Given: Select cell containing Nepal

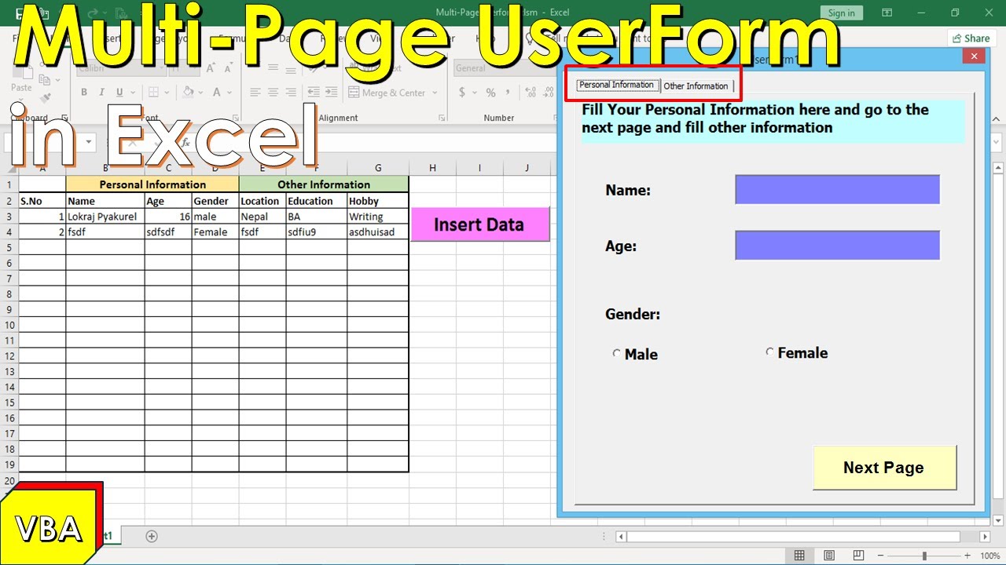Looking at the screenshot, I should coord(263,217).
